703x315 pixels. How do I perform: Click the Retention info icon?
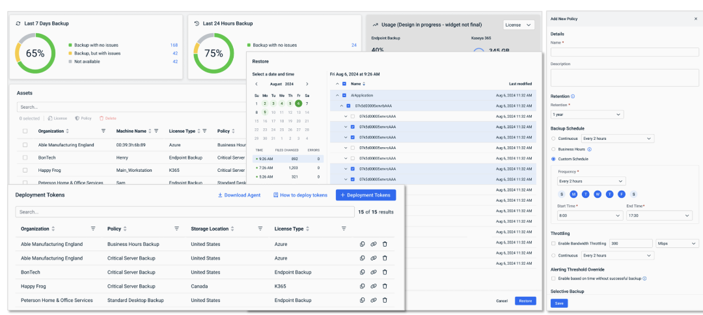(x=573, y=96)
